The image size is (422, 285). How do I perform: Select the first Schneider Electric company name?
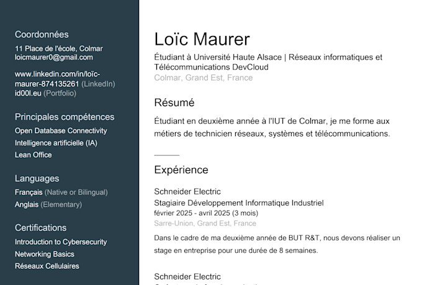coord(187,191)
